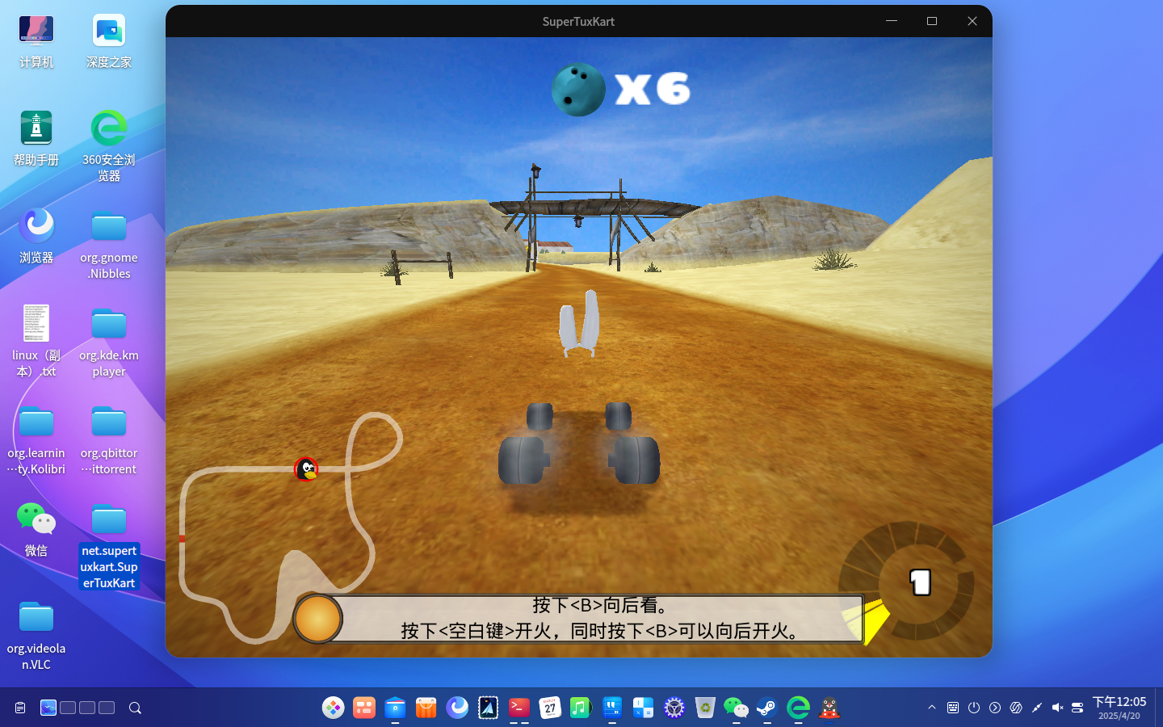The image size is (1163, 727).
Task: Click the rank number 1 on speedometer
Action: pos(921,582)
